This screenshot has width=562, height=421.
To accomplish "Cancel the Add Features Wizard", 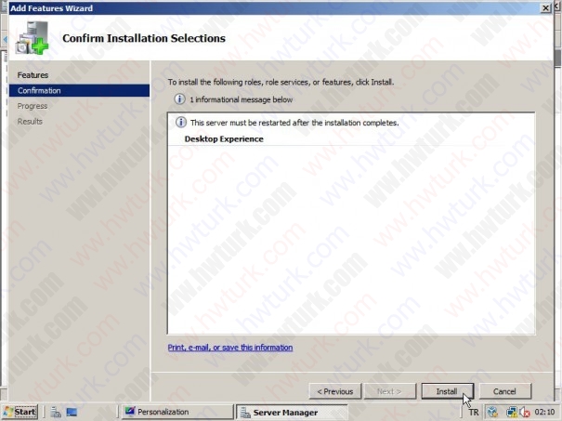I will point(504,391).
